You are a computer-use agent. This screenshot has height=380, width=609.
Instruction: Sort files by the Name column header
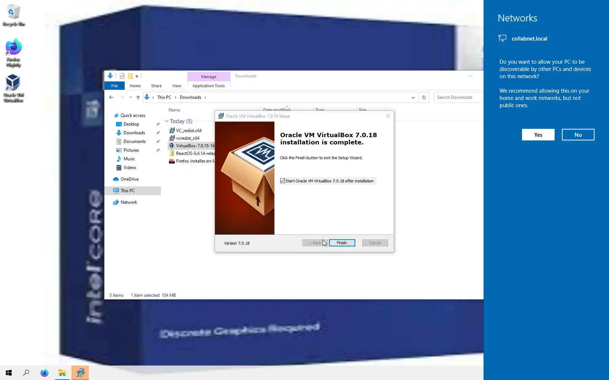[174, 110]
